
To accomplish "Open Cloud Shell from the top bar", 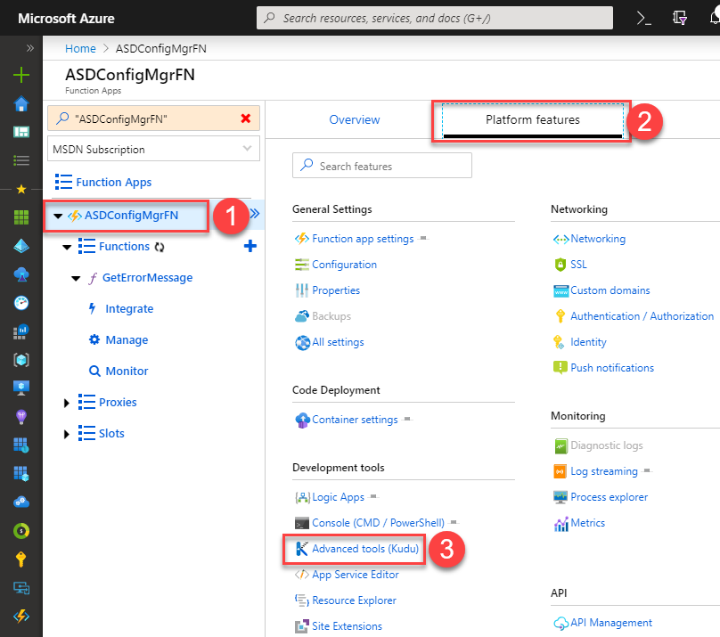I will point(643,18).
